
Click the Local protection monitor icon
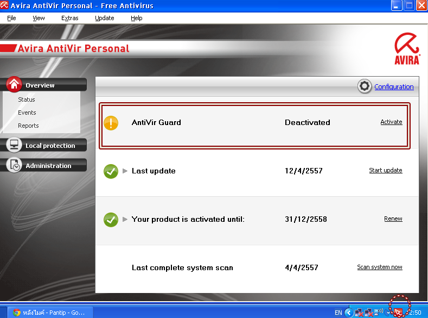[x=14, y=145]
